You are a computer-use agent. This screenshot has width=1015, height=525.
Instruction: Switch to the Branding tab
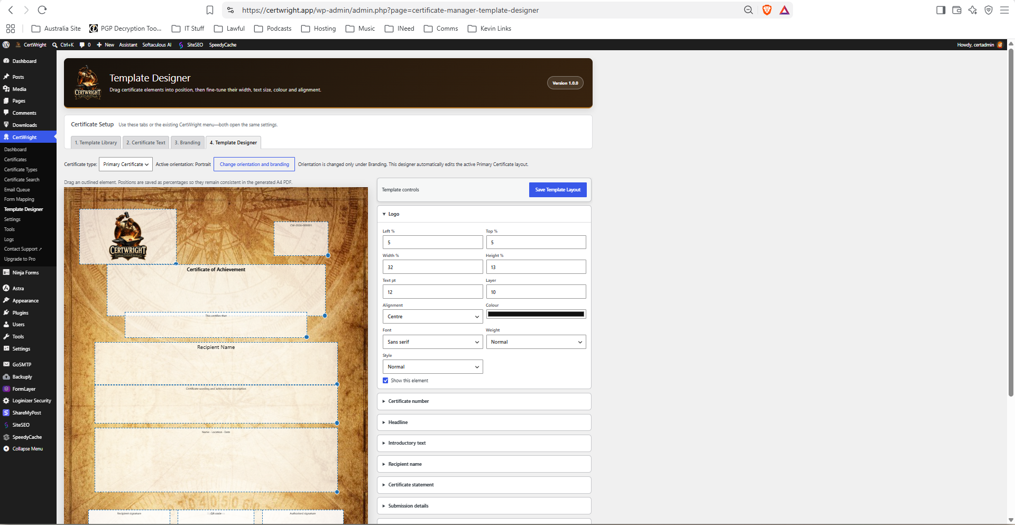point(188,143)
